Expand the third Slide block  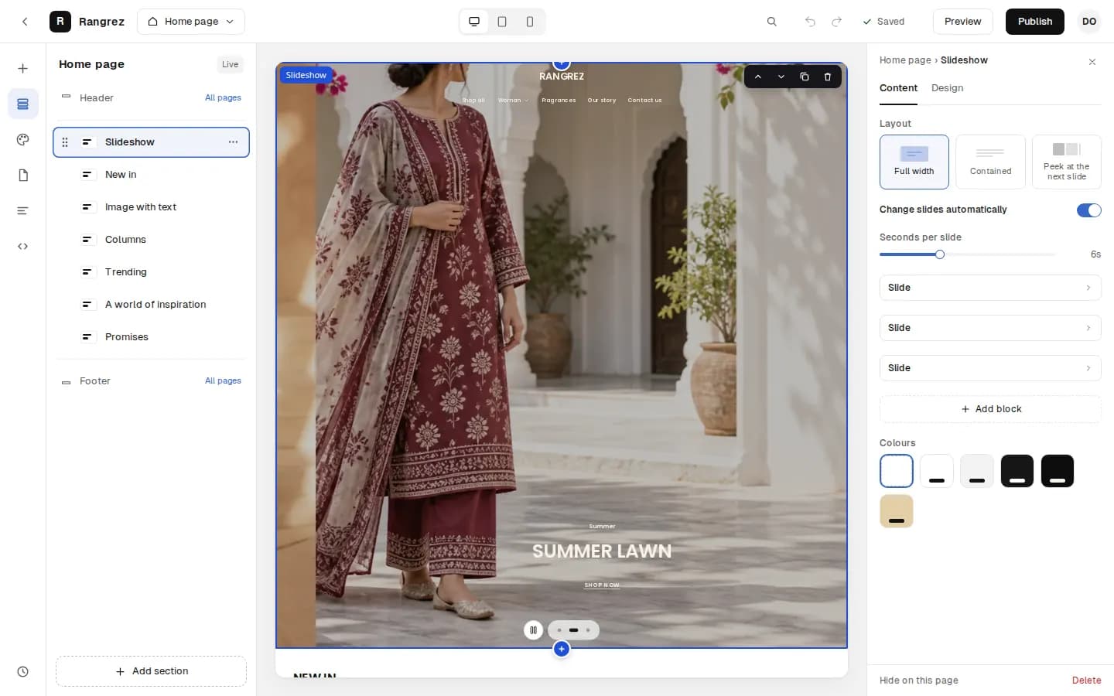[x=990, y=368]
